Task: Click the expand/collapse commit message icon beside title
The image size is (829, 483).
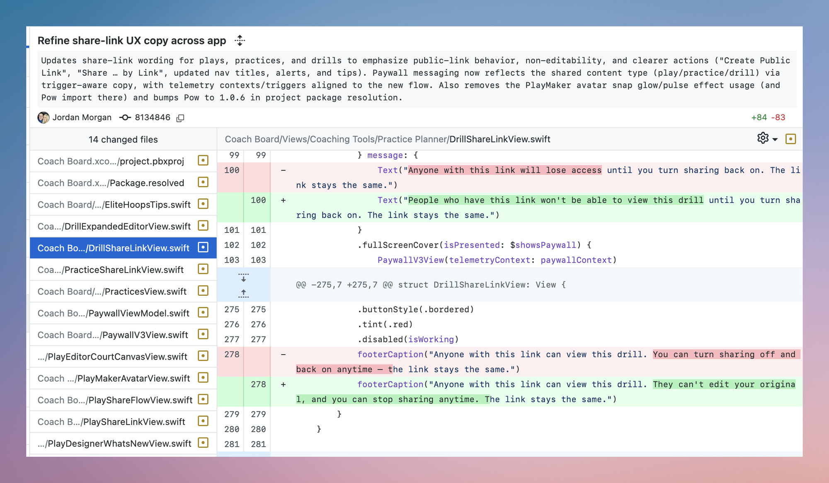Action: click(x=240, y=41)
